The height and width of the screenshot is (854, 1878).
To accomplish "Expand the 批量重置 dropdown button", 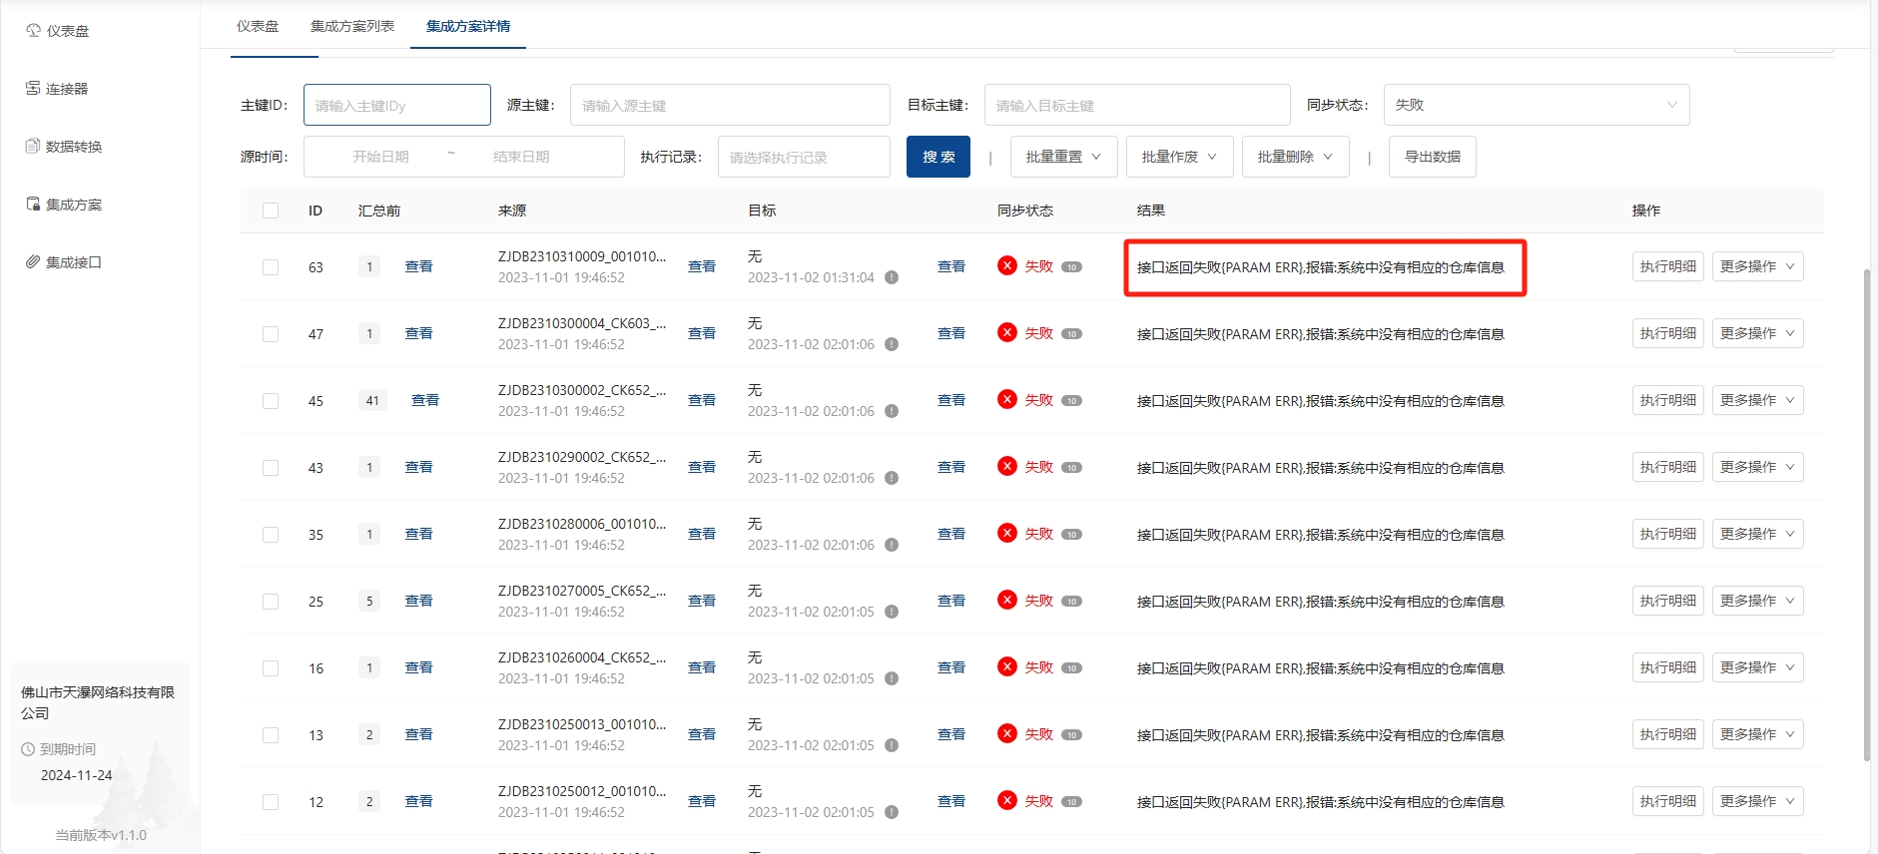I will [x=1063, y=157].
